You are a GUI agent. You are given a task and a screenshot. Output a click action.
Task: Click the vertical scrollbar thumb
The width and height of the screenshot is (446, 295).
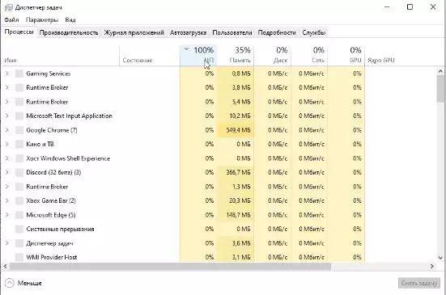tap(441, 89)
